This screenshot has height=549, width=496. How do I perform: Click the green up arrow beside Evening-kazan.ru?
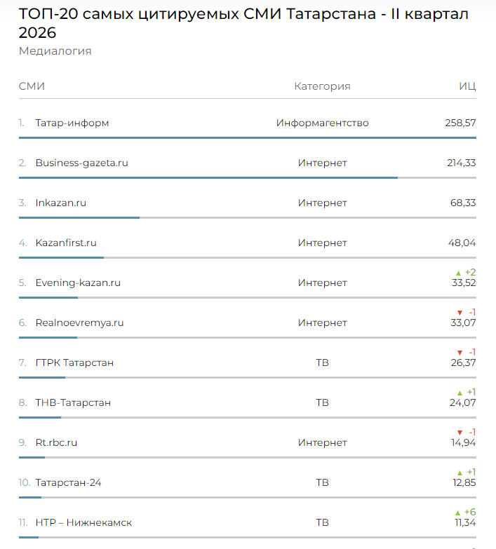tap(458, 273)
